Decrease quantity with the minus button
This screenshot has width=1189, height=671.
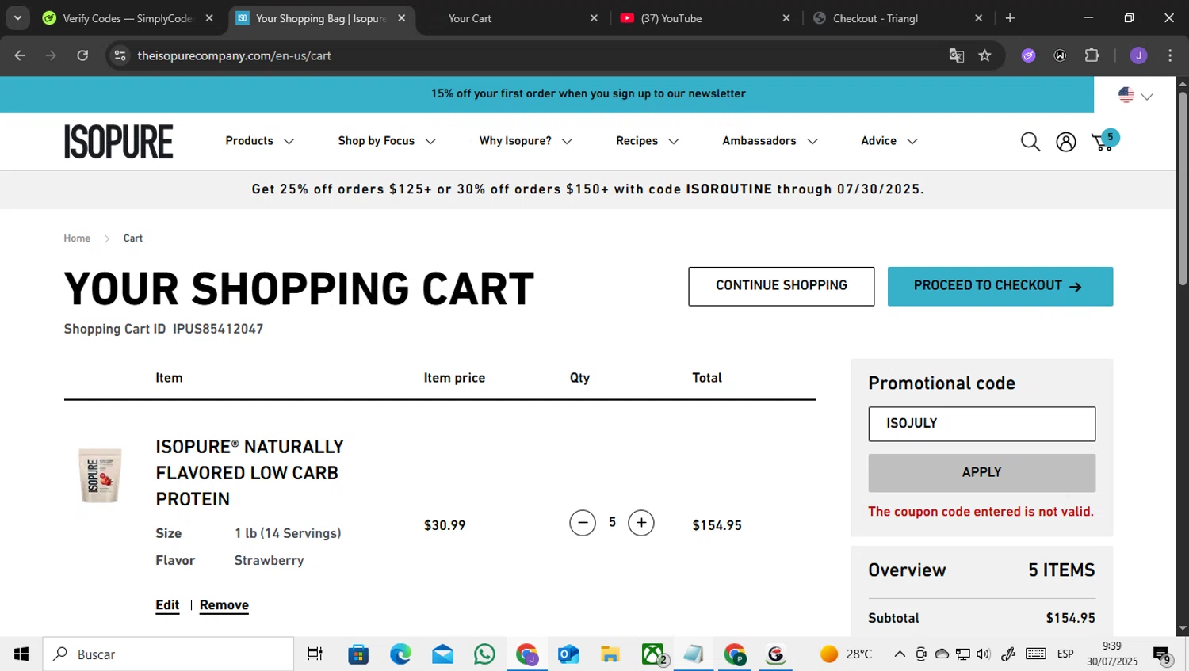click(x=583, y=523)
